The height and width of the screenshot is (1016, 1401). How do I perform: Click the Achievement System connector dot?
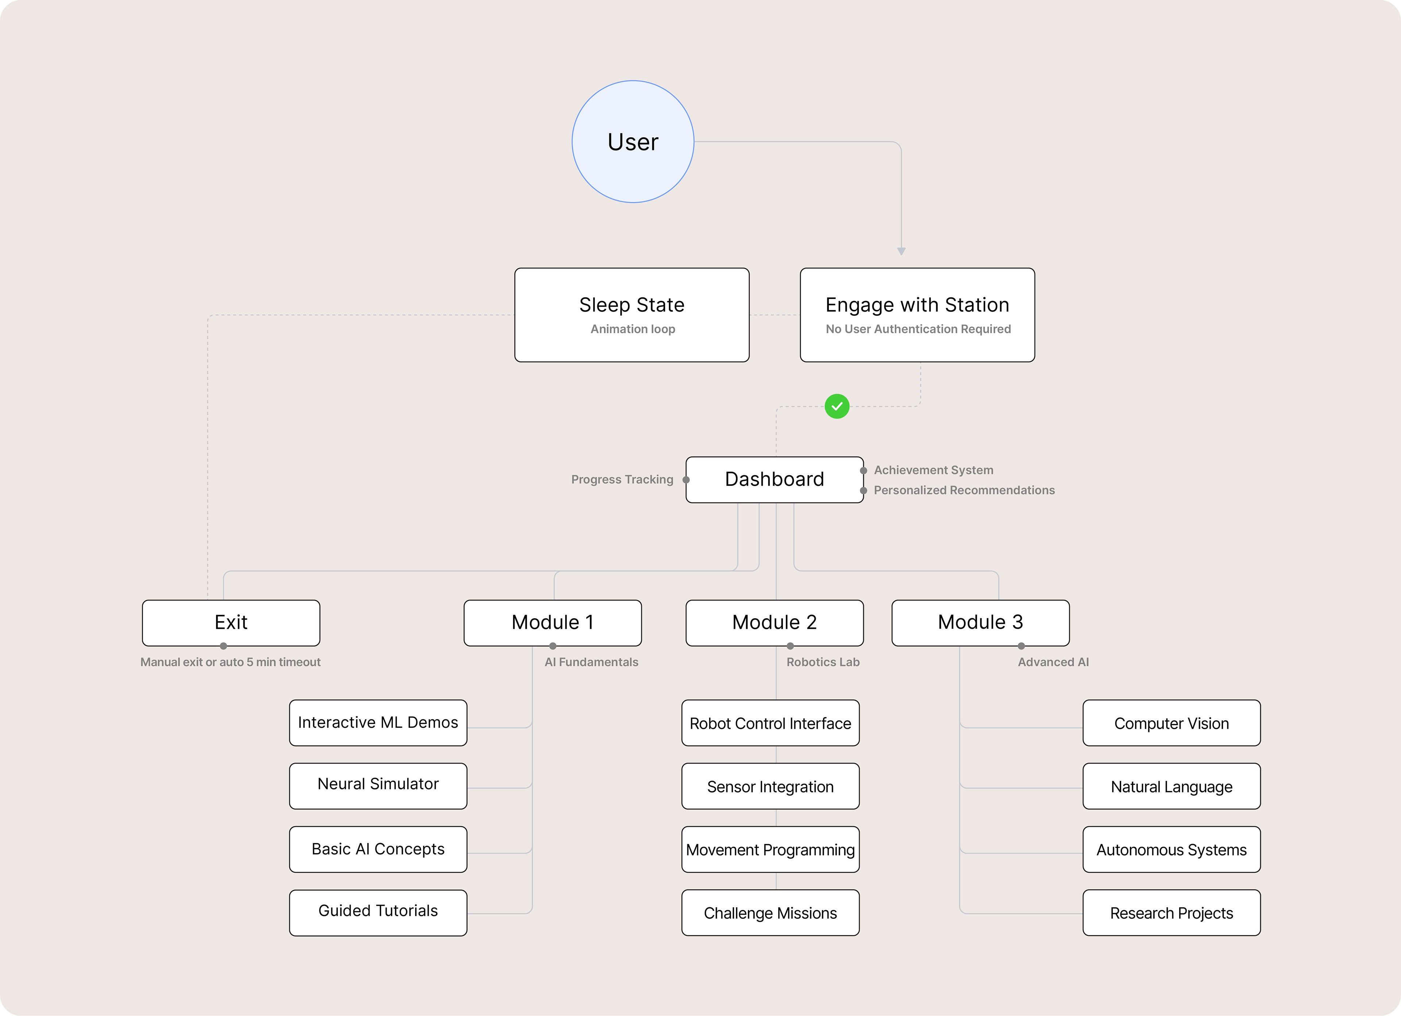pos(864,470)
